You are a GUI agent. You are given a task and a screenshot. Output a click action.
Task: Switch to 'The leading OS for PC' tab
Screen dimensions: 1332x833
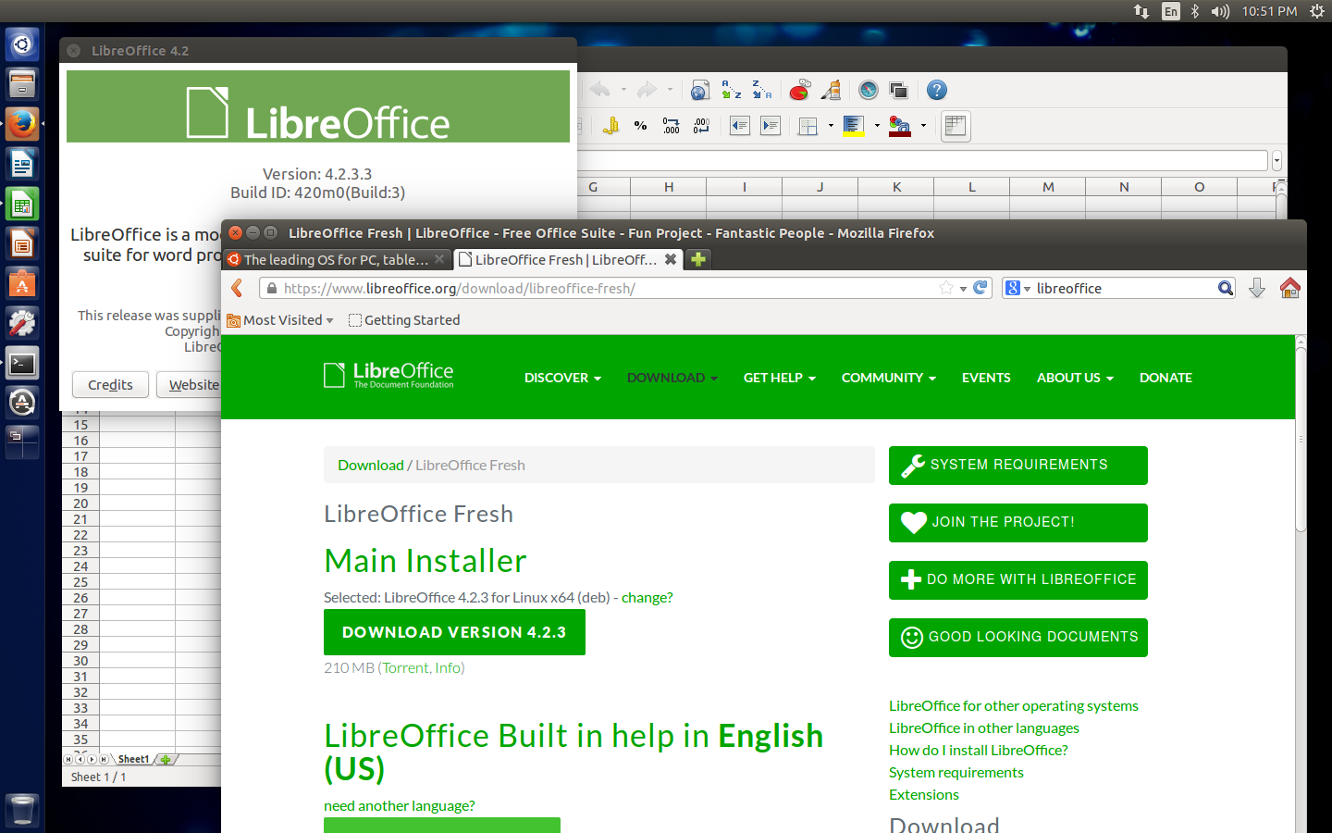click(x=337, y=259)
